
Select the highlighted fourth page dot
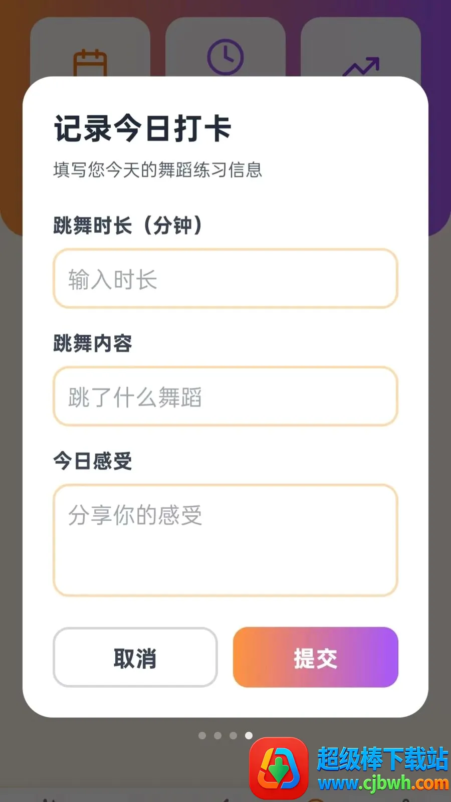pyautogui.click(x=249, y=735)
